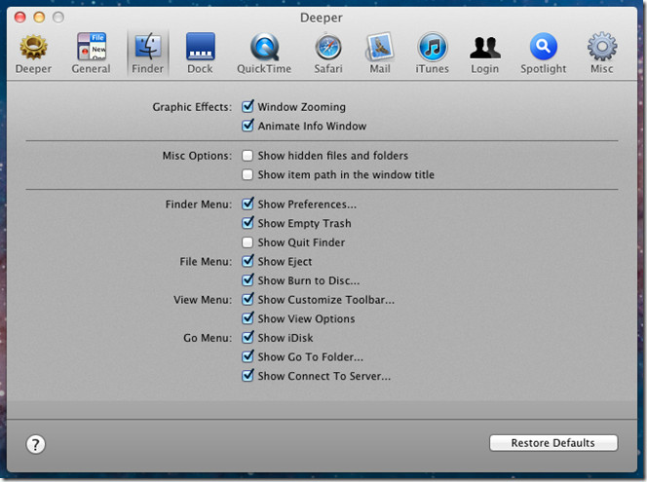Screen dimensions: 647x482
Task: Open the Login settings pane
Action: click(485, 54)
